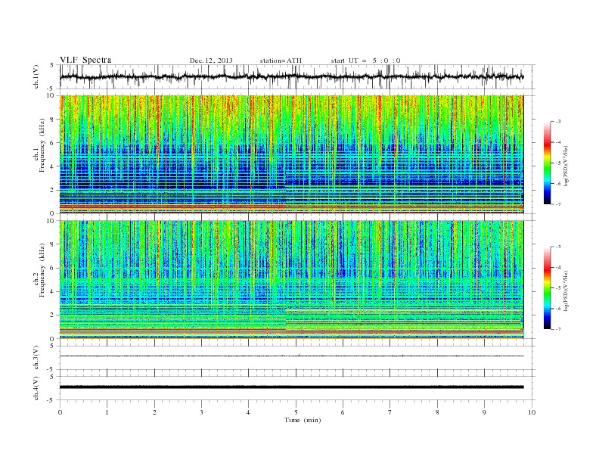
Task: Click the ch.1 frequency tick label "2"
Action: click(52, 190)
